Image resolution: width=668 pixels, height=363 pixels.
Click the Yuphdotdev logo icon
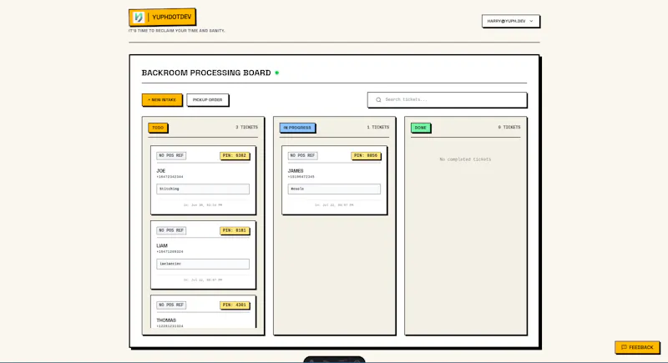coord(139,18)
